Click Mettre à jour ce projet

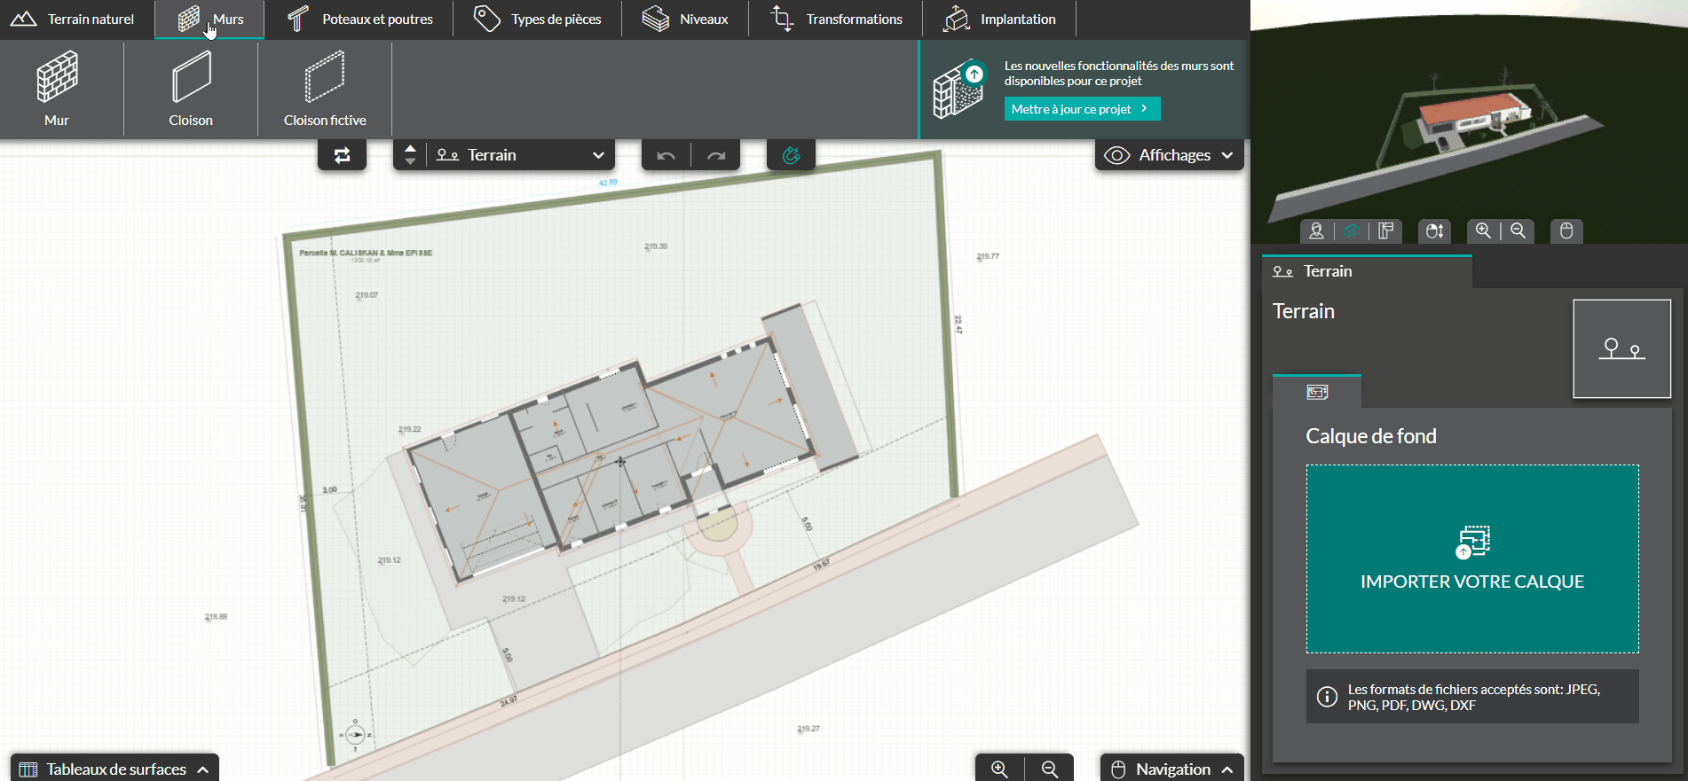1081,109
